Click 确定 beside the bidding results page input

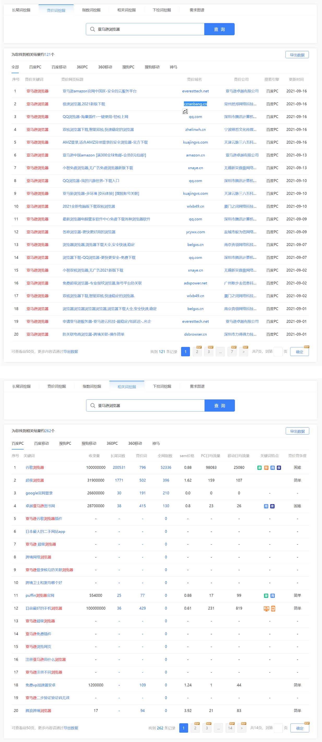(x=300, y=352)
